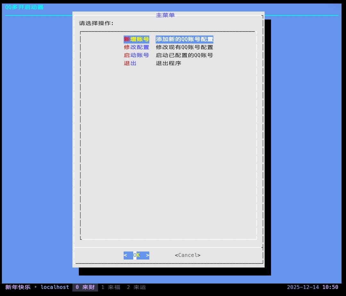Click the QQ多开启动器 header title

(x=24, y=7)
